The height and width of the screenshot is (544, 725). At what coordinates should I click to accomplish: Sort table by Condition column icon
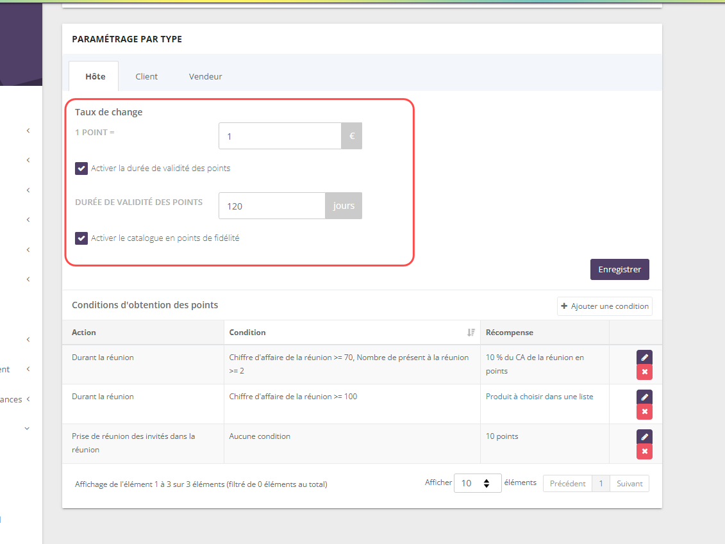(471, 333)
